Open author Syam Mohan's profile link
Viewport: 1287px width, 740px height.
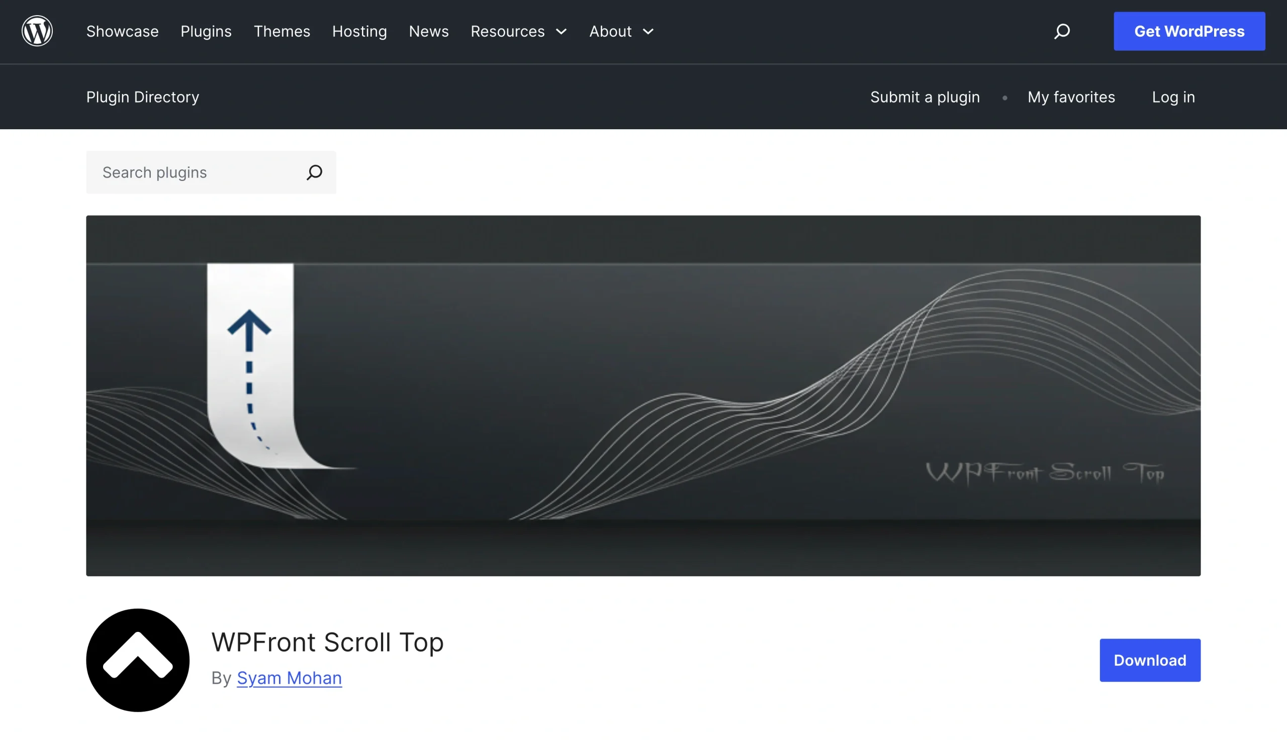289,678
